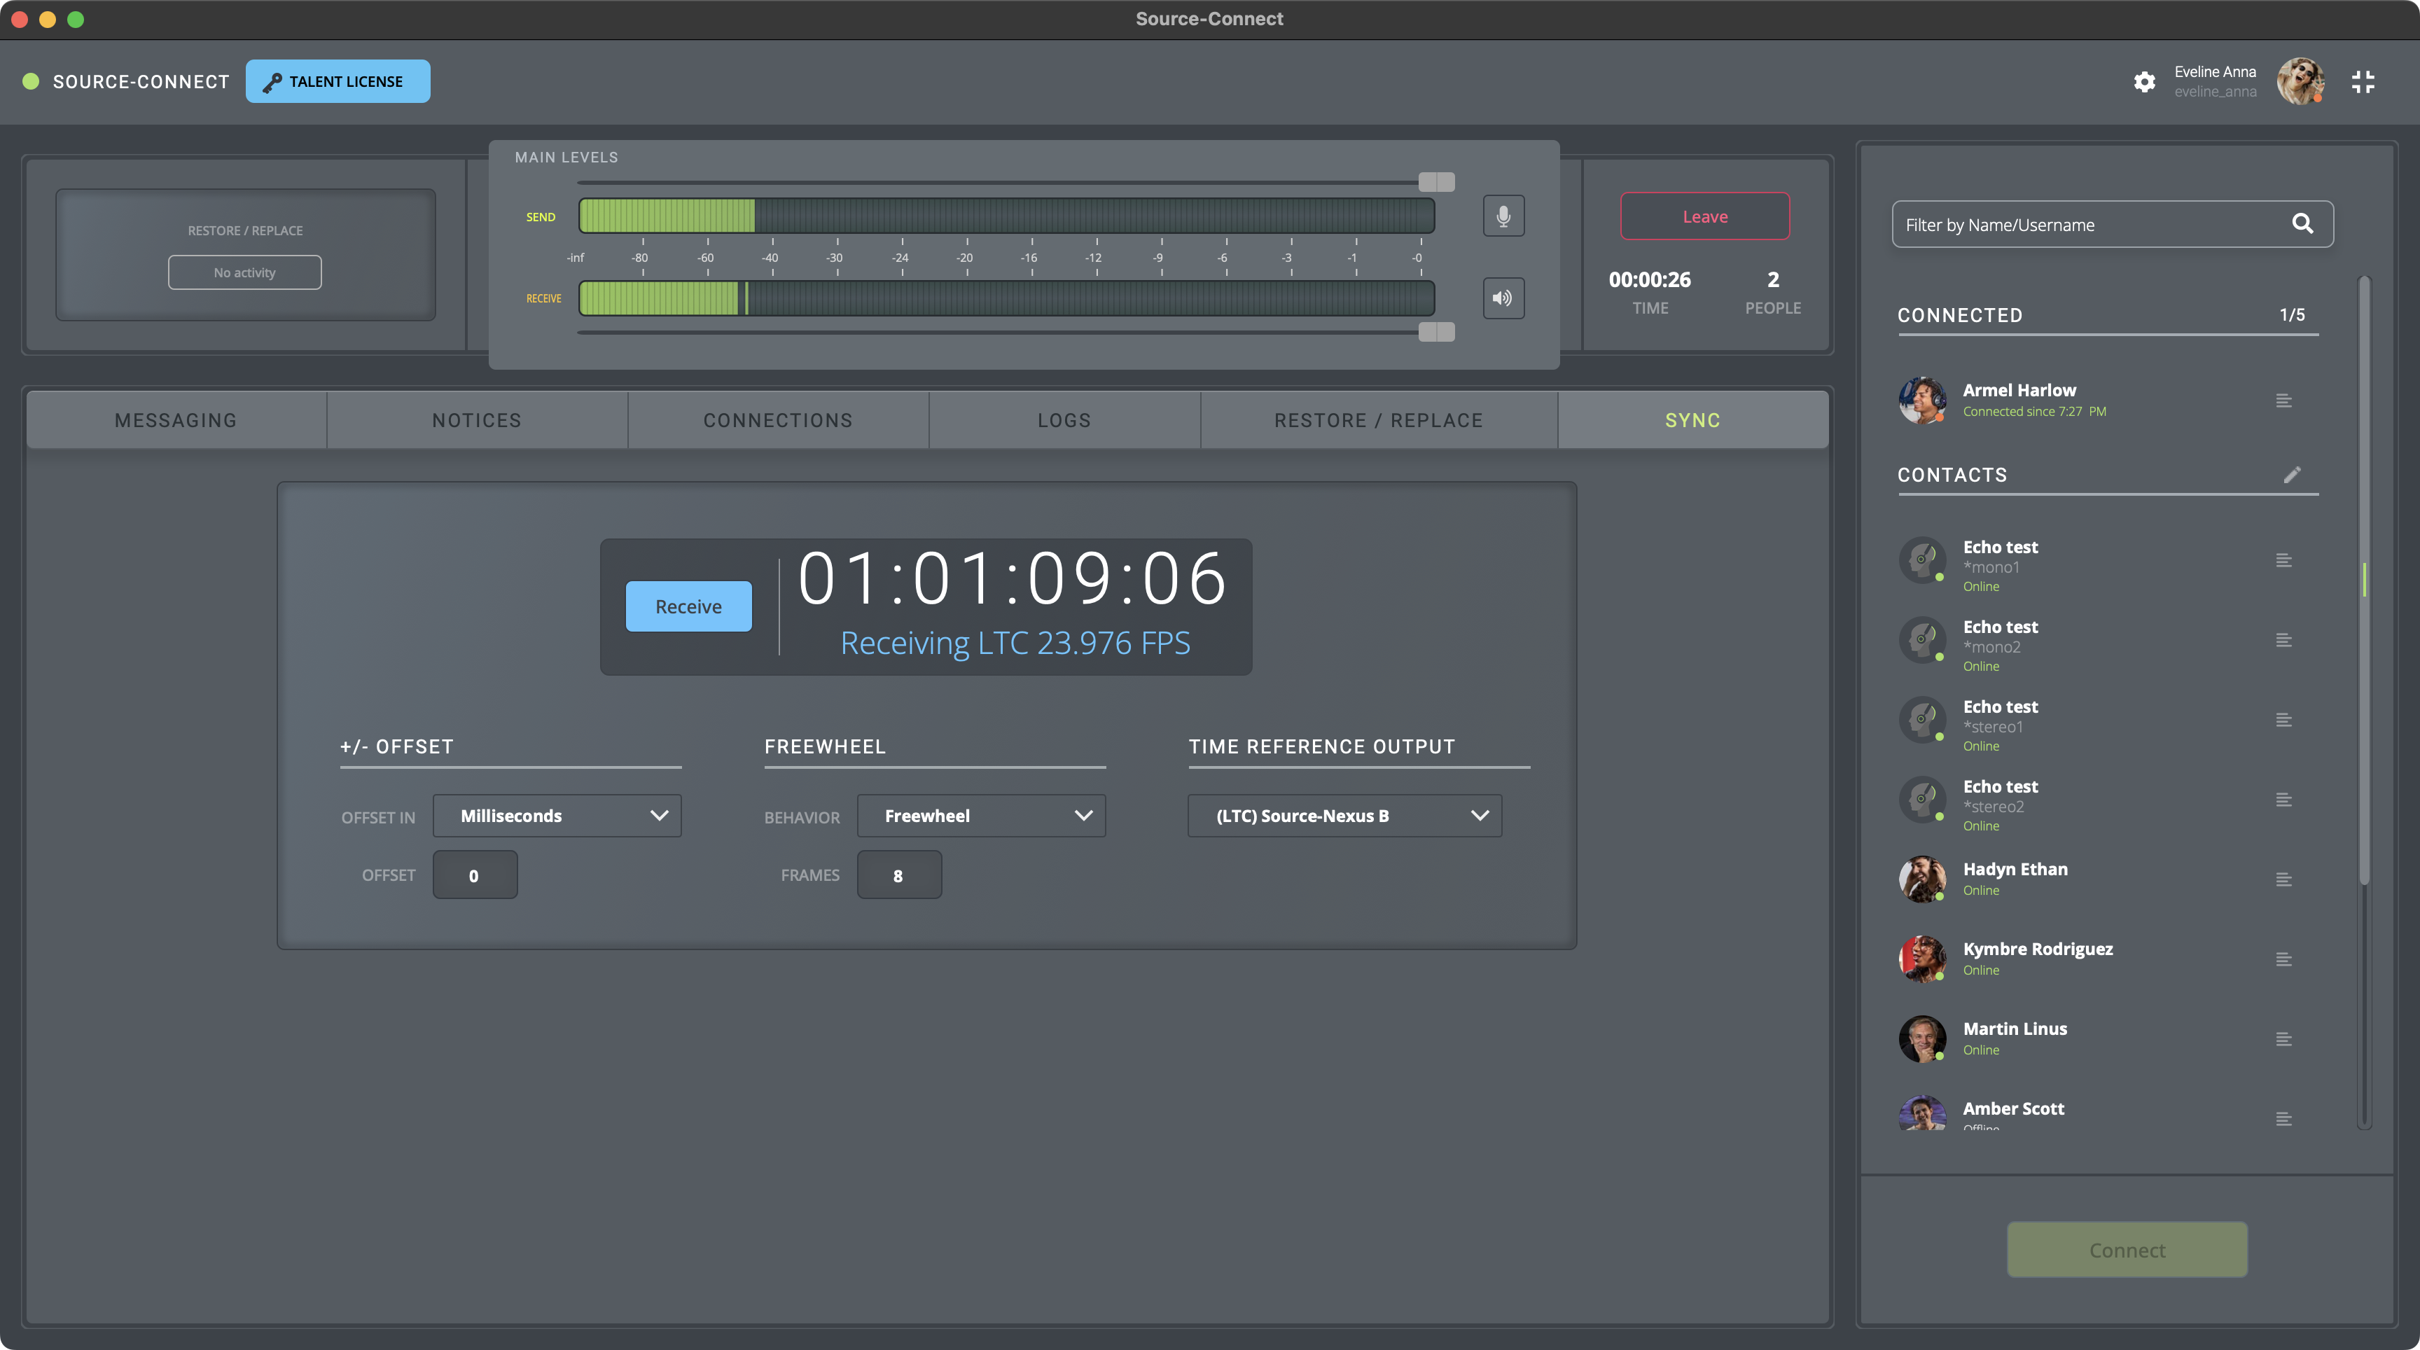Click the collapse window arrows icon

[2363, 82]
